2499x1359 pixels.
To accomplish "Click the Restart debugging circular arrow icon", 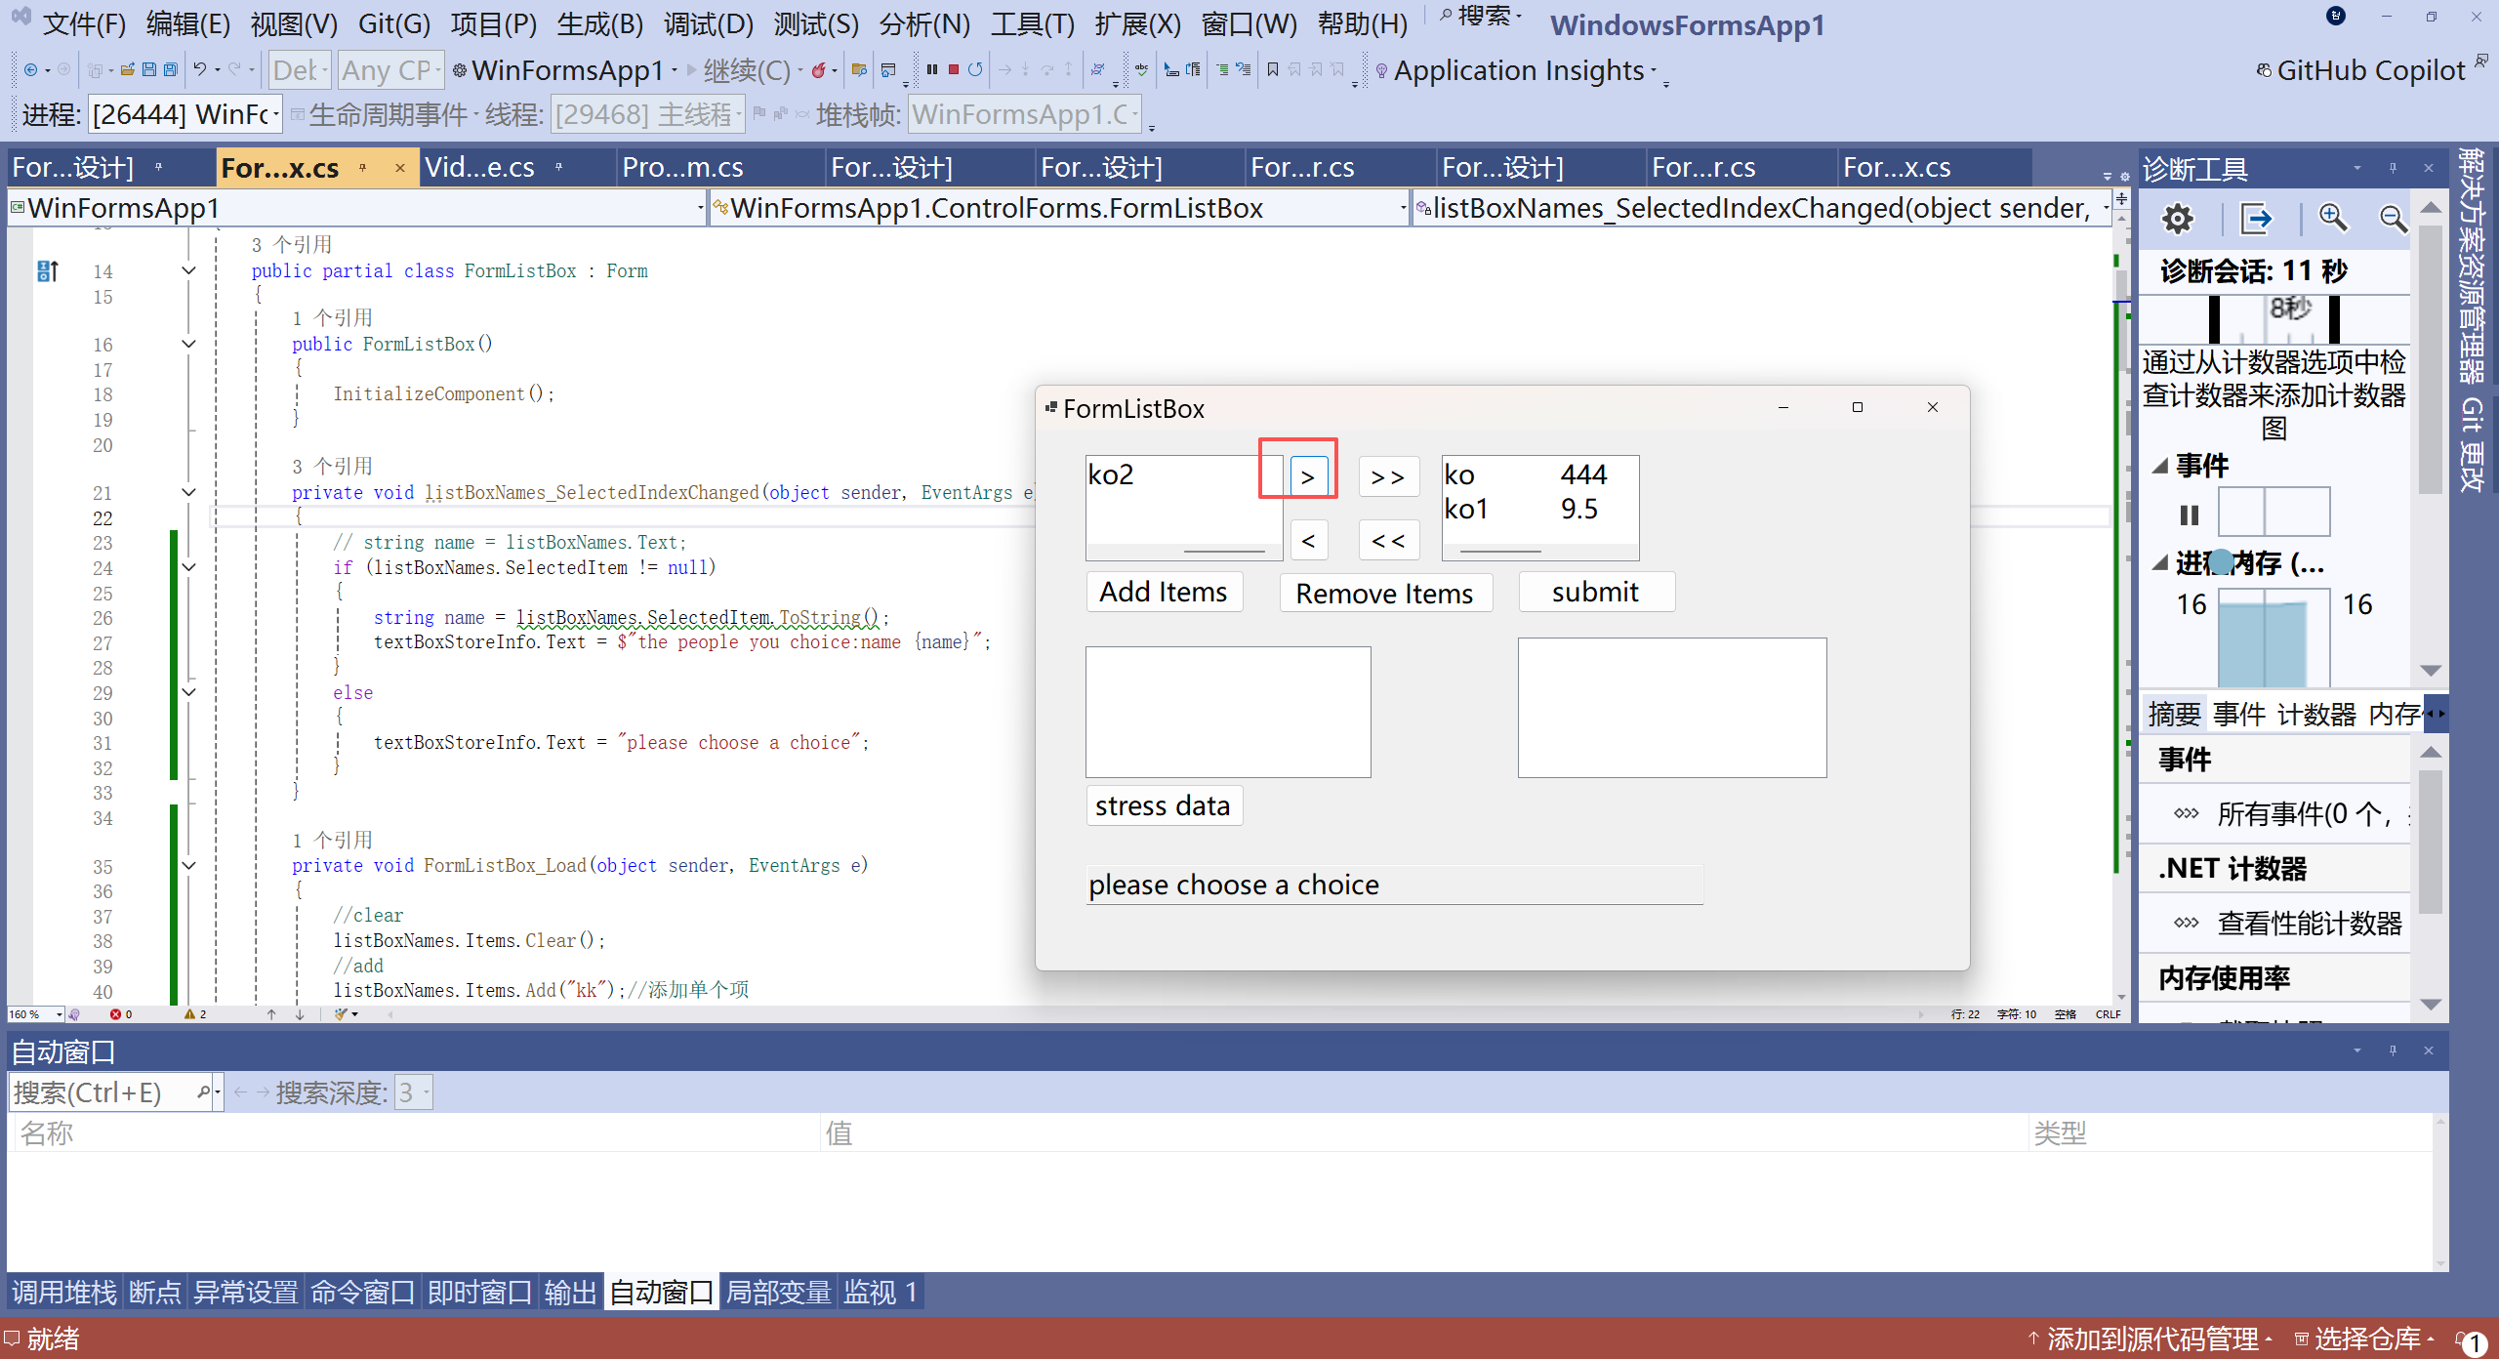I will click(975, 69).
